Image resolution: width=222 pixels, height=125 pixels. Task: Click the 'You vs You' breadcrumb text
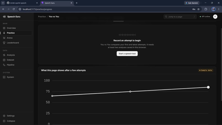tap(54, 17)
